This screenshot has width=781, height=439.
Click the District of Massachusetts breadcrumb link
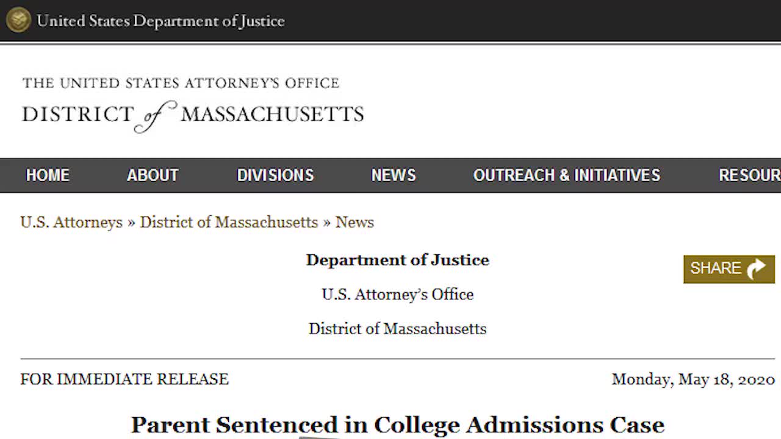(229, 223)
